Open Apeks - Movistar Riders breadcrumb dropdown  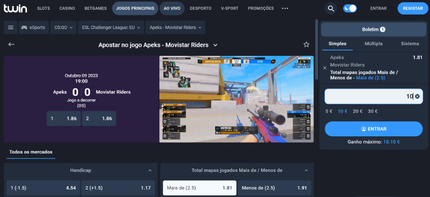[x=175, y=27]
